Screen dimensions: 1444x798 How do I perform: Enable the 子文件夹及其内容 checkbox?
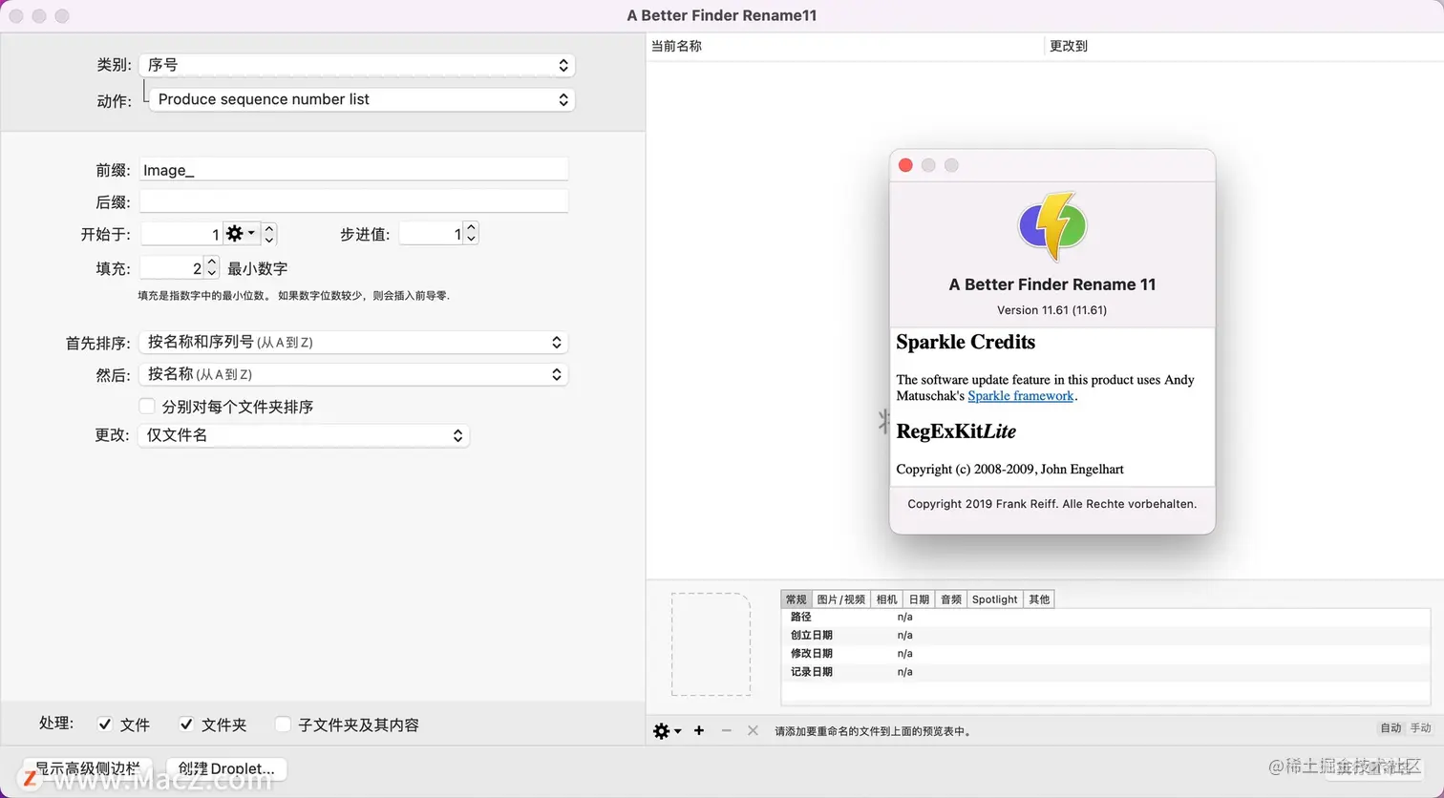tap(283, 724)
